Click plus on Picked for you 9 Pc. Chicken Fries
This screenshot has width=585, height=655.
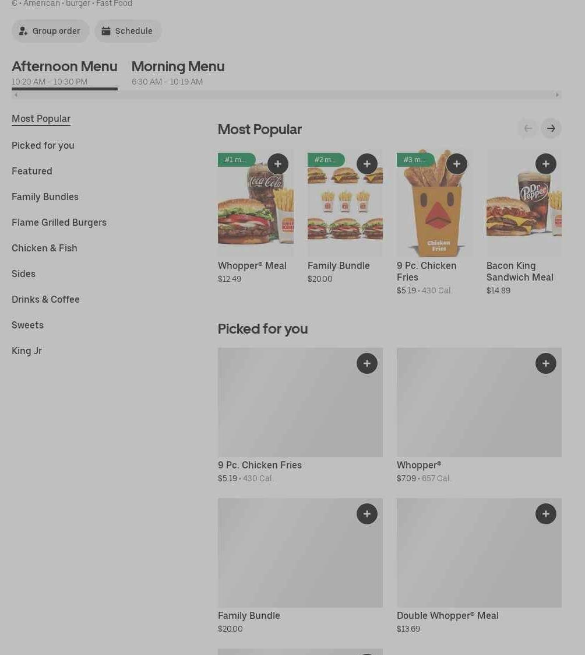[367, 363]
